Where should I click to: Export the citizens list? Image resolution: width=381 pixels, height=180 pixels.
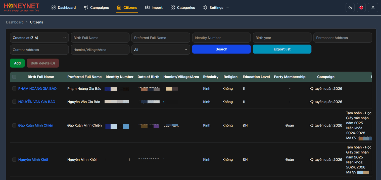282,49
